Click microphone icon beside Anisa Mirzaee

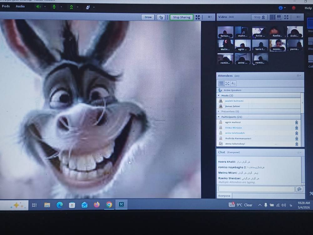point(296,128)
